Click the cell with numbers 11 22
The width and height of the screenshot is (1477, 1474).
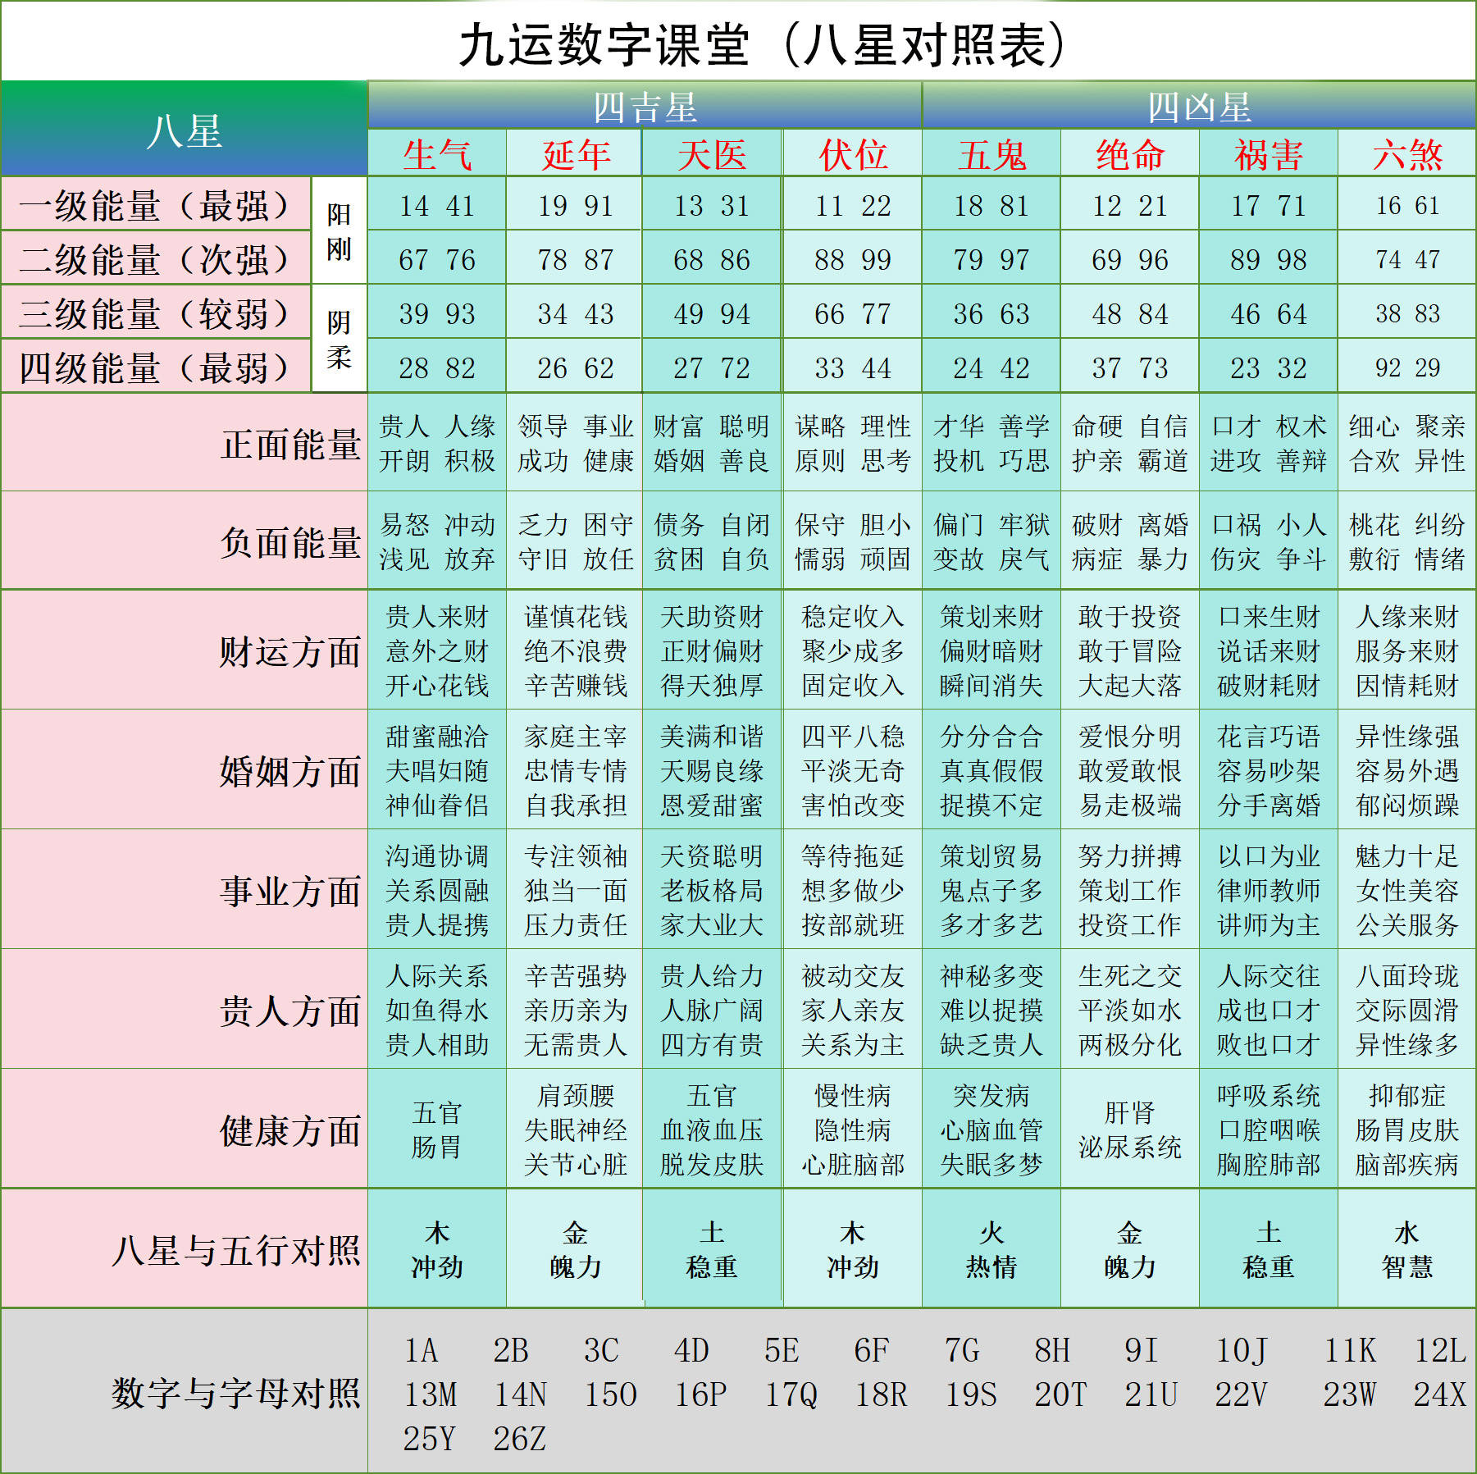pos(853,204)
